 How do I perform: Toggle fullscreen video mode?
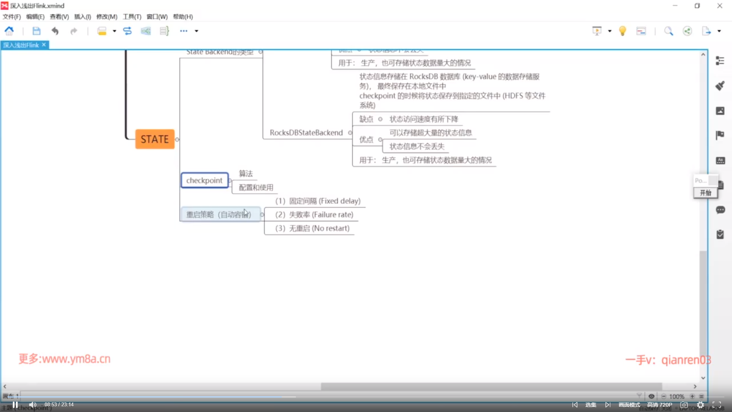tap(717, 404)
